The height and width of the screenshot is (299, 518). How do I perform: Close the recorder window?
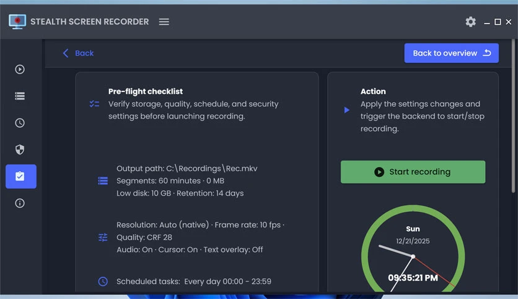tap(509, 22)
